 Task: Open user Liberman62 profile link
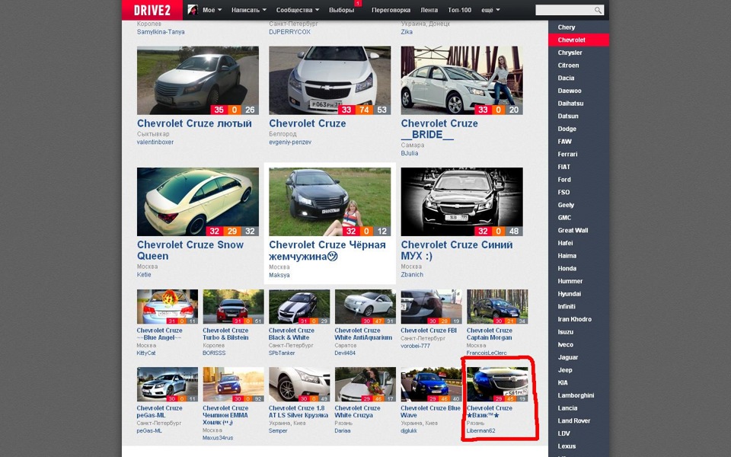click(480, 431)
